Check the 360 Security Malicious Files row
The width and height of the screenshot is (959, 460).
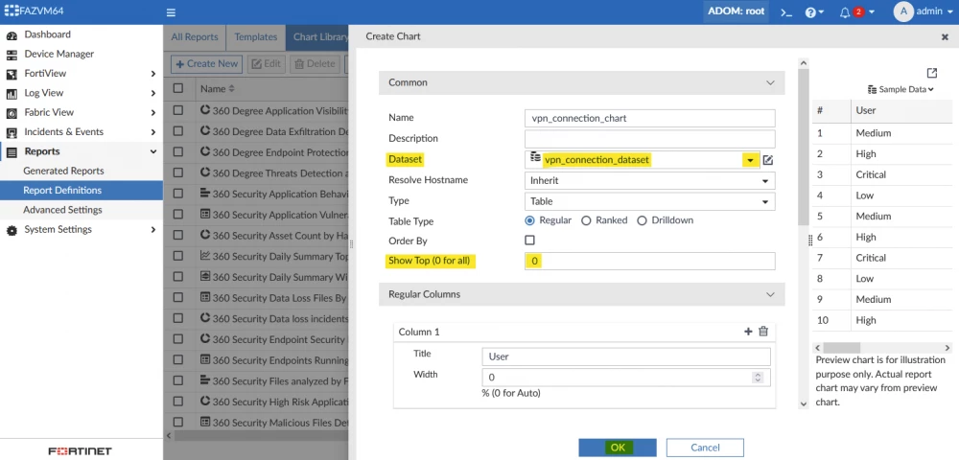pos(178,422)
